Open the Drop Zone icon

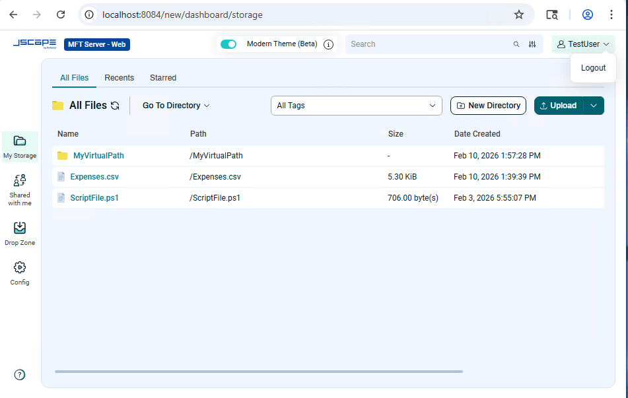tap(20, 228)
